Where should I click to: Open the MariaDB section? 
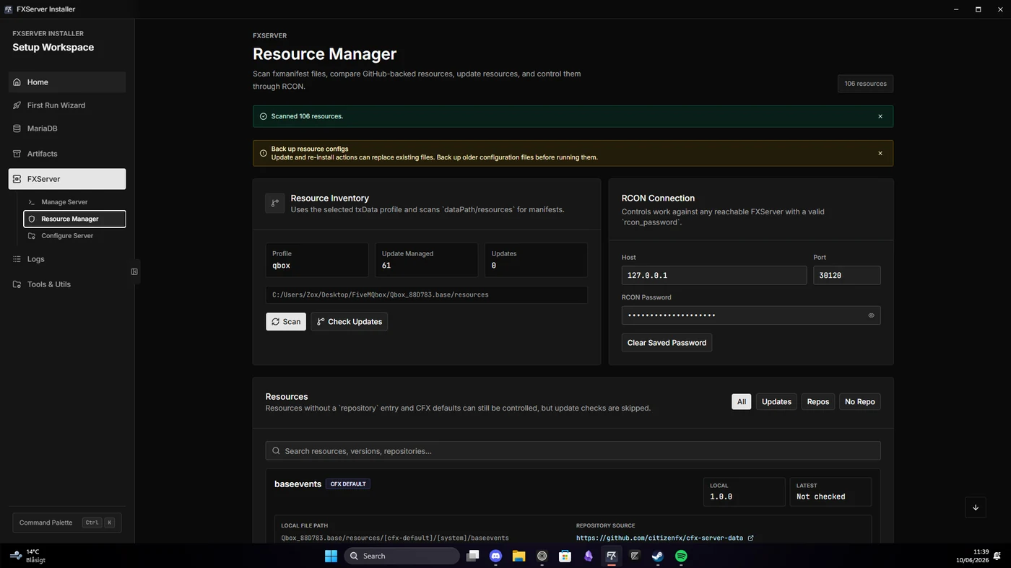[x=67, y=128]
